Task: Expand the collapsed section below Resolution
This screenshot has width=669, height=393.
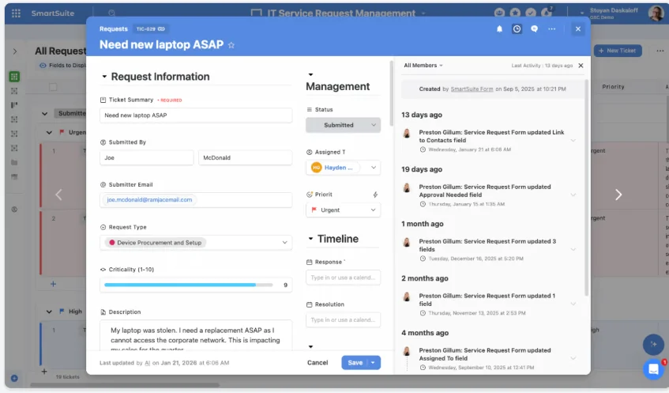Action: click(x=310, y=347)
